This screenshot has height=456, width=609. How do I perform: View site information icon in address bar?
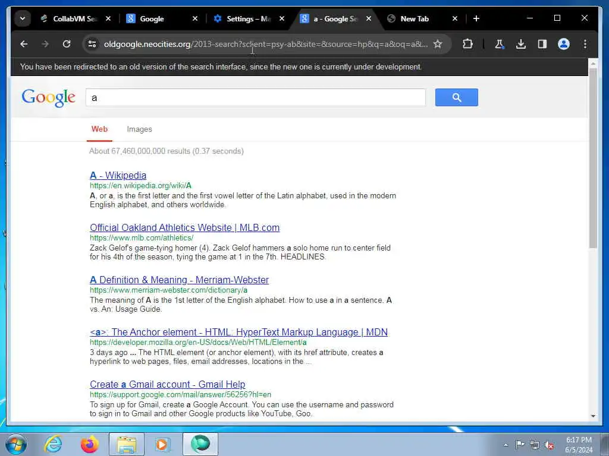(x=92, y=44)
